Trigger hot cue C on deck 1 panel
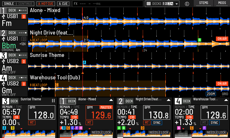The height and width of the screenshot is (138, 230). click(68, 128)
